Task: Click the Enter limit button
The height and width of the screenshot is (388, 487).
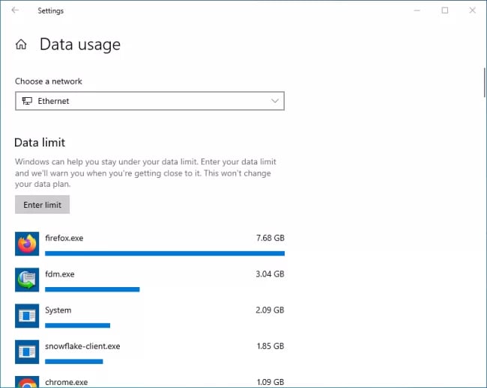Action: (42, 205)
